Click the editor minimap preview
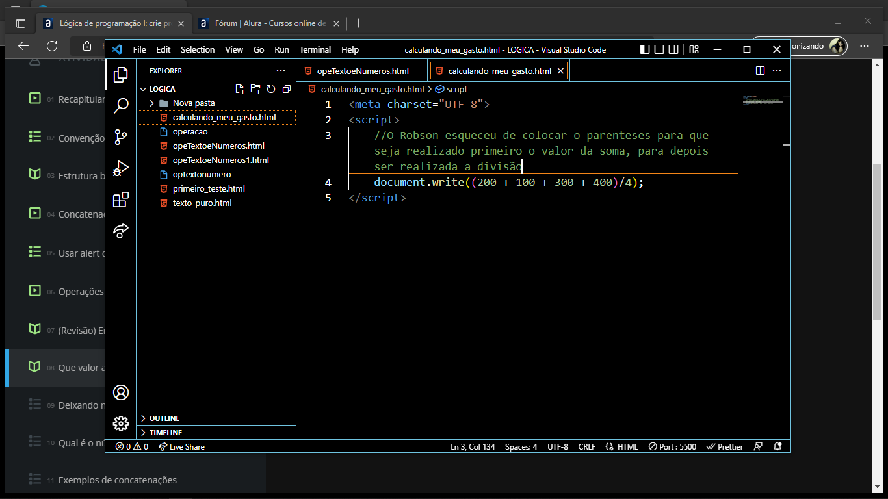888x499 pixels. click(763, 101)
